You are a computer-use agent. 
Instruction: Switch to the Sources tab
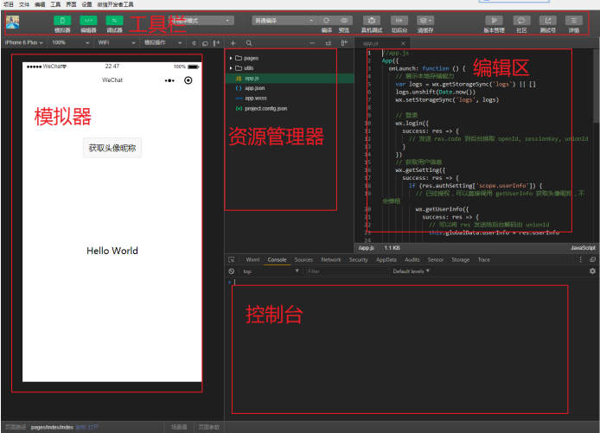pos(303,260)
